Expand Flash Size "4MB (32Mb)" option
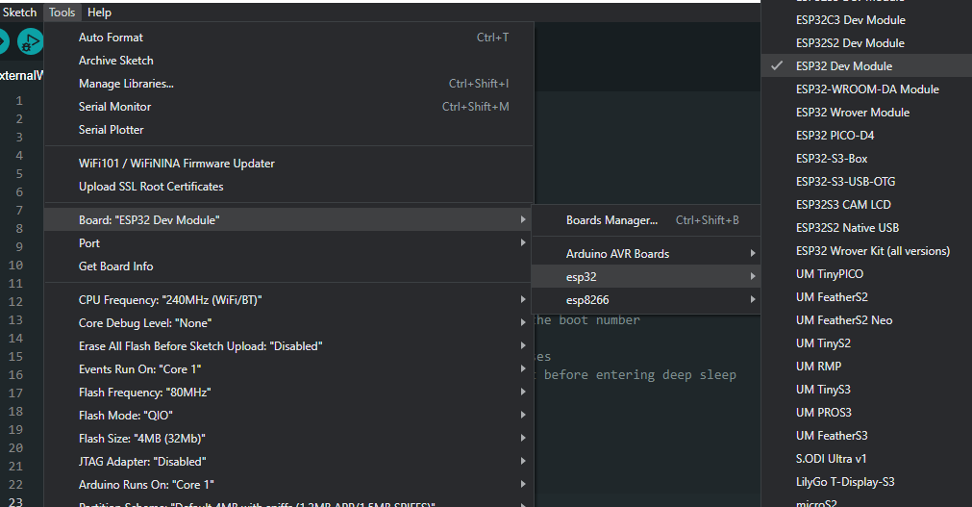Image resolution: width=972 pixels, height=507 pixels. [288, 438]
